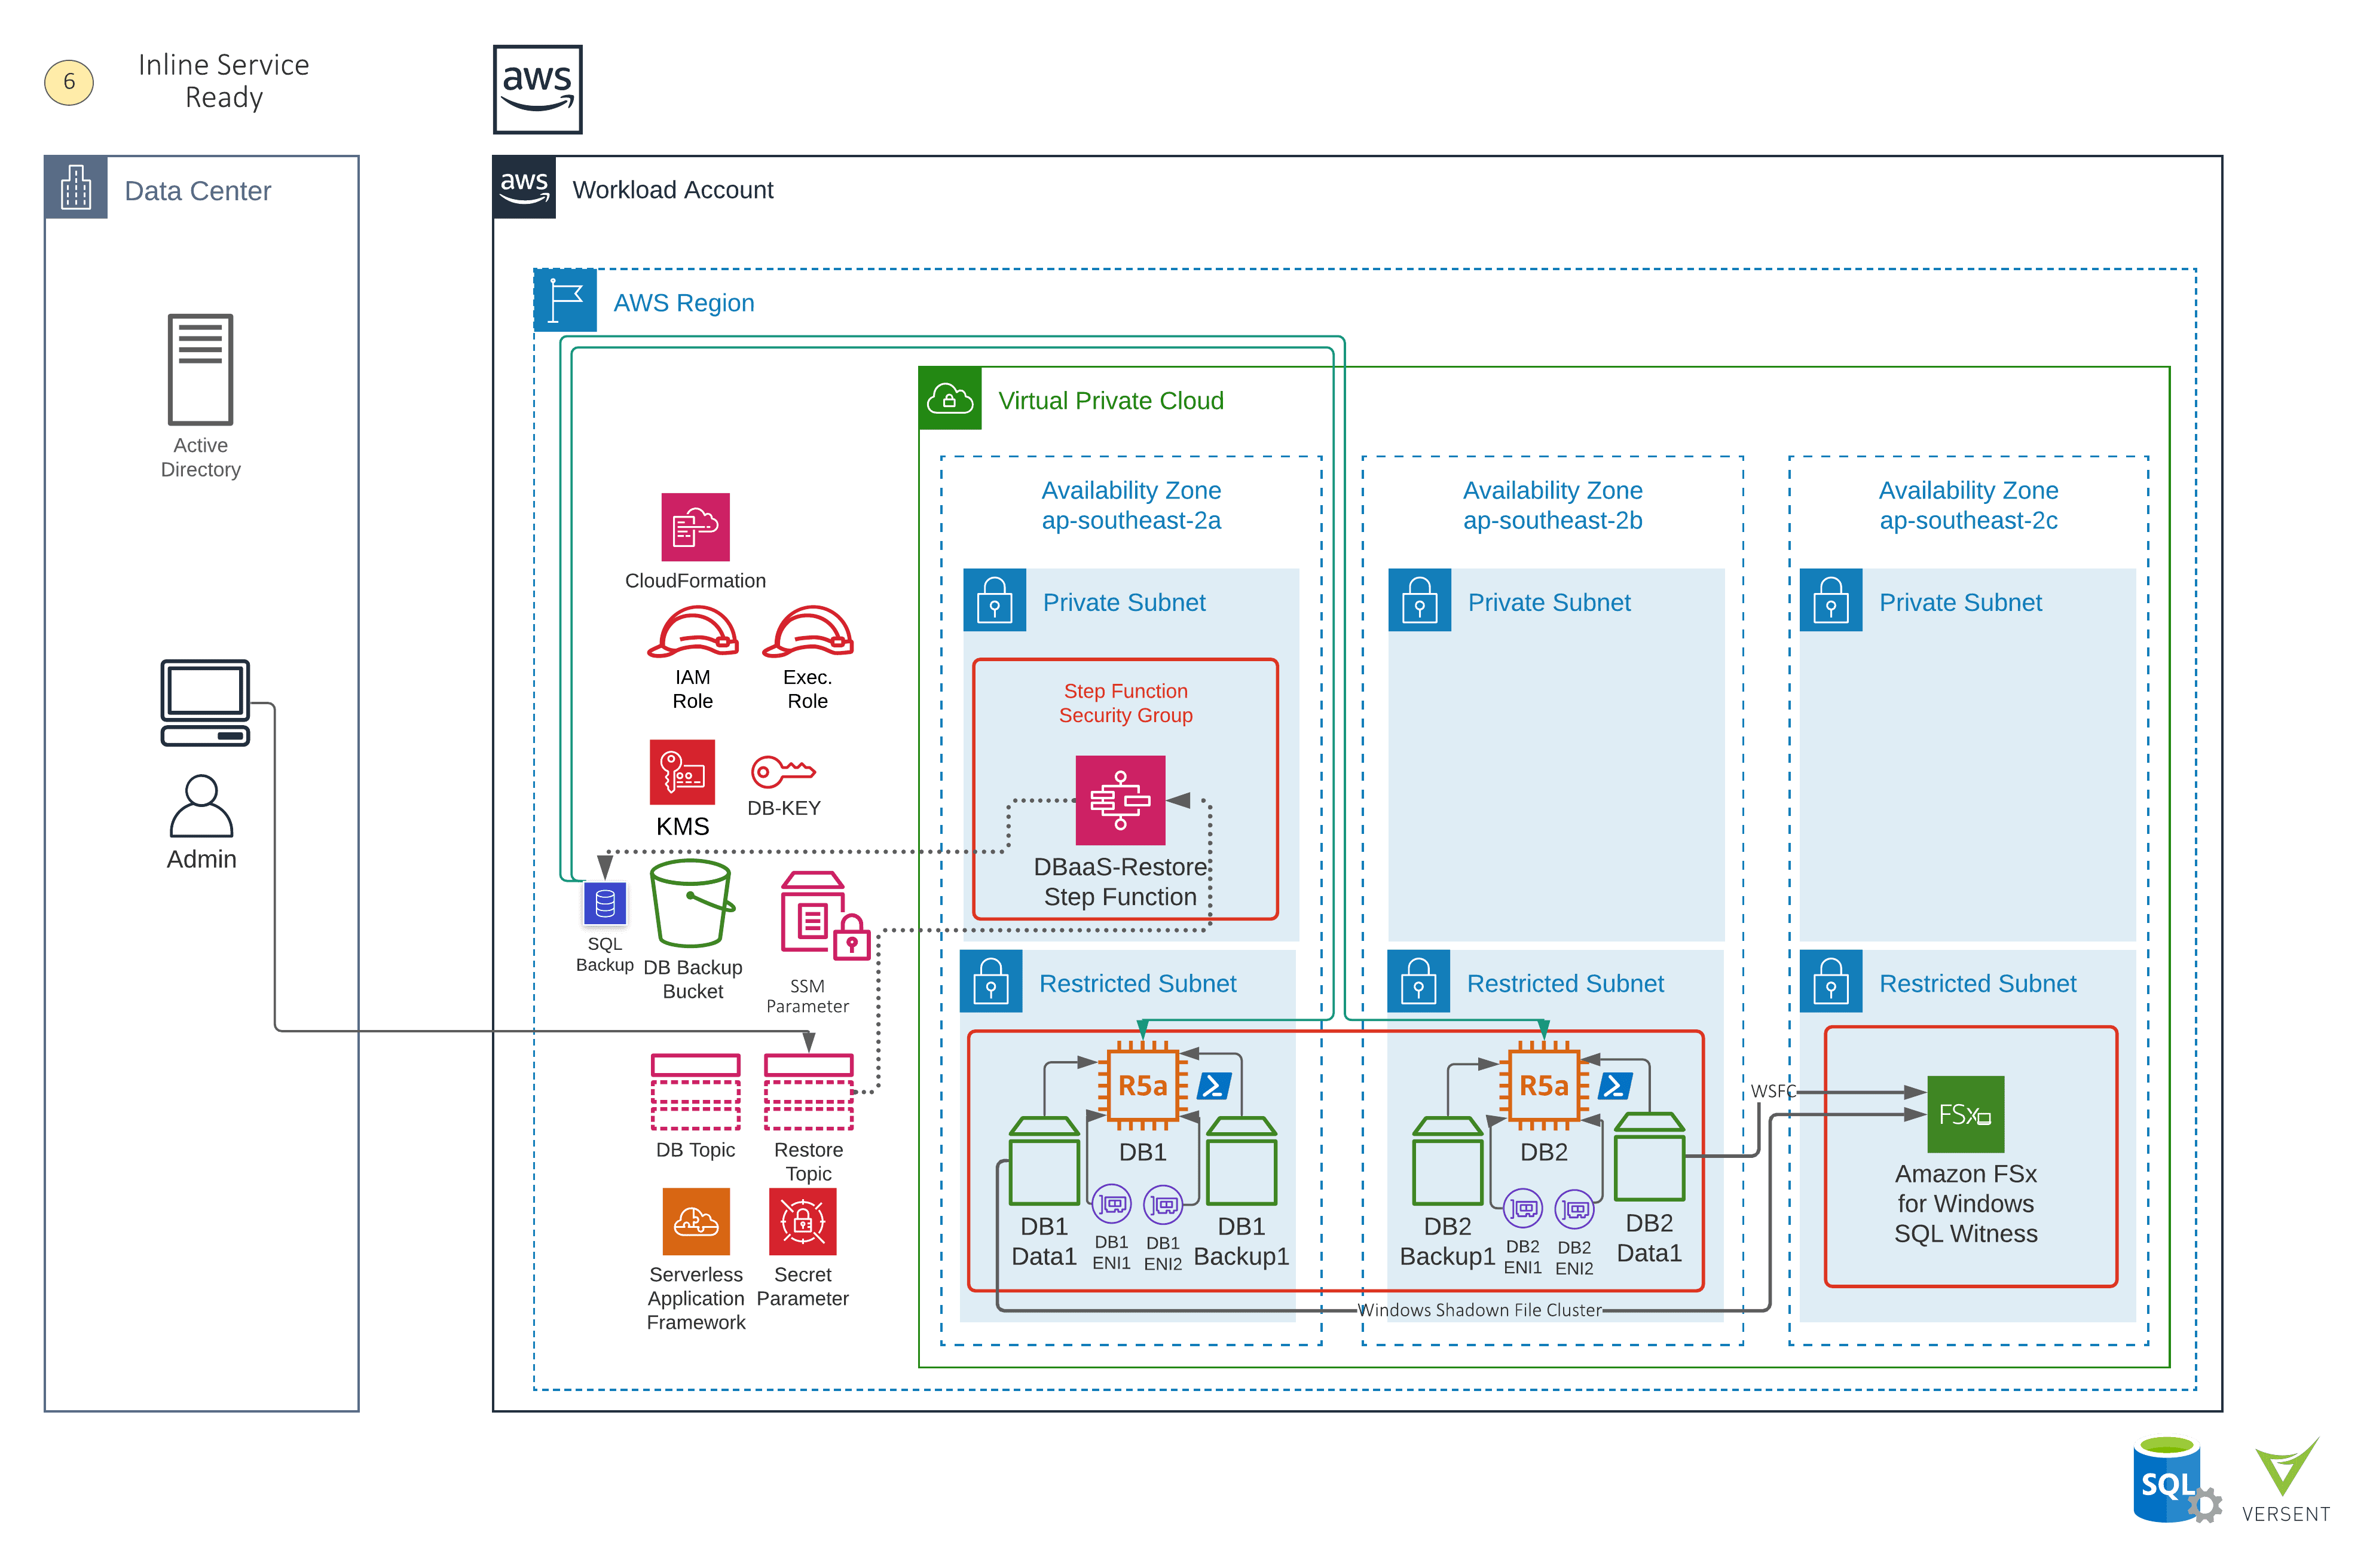Click the Active Directory server icon
This screenshot has height=1568, width=2376.
point(200,369)
